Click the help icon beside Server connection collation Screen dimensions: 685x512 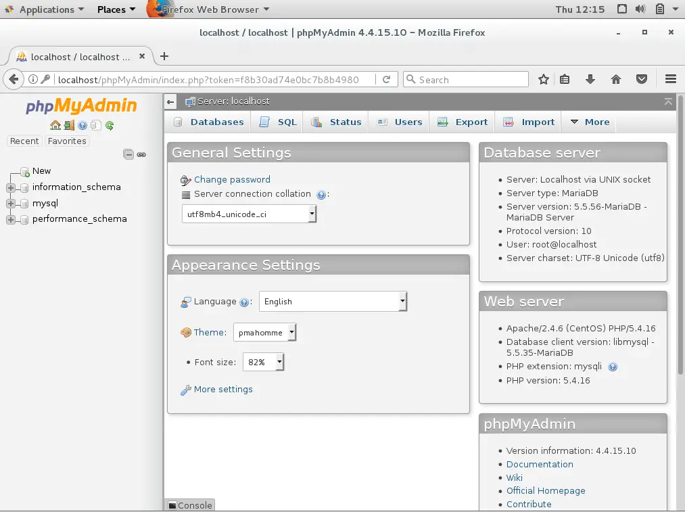click(x=321, y=195)
